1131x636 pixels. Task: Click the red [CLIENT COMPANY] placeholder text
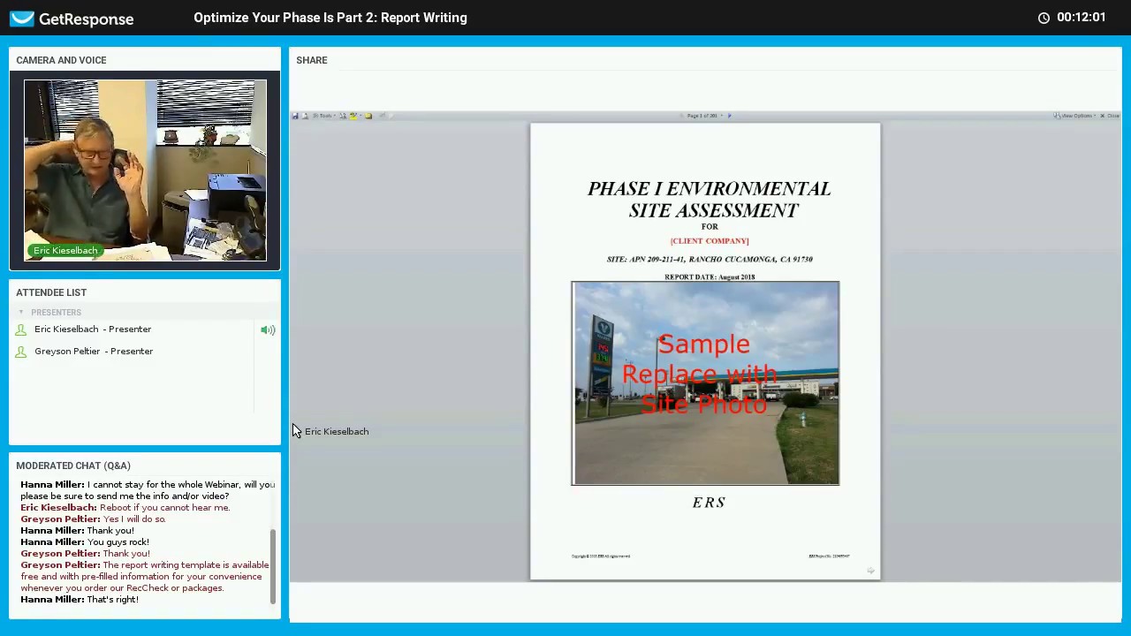(710, 241)
